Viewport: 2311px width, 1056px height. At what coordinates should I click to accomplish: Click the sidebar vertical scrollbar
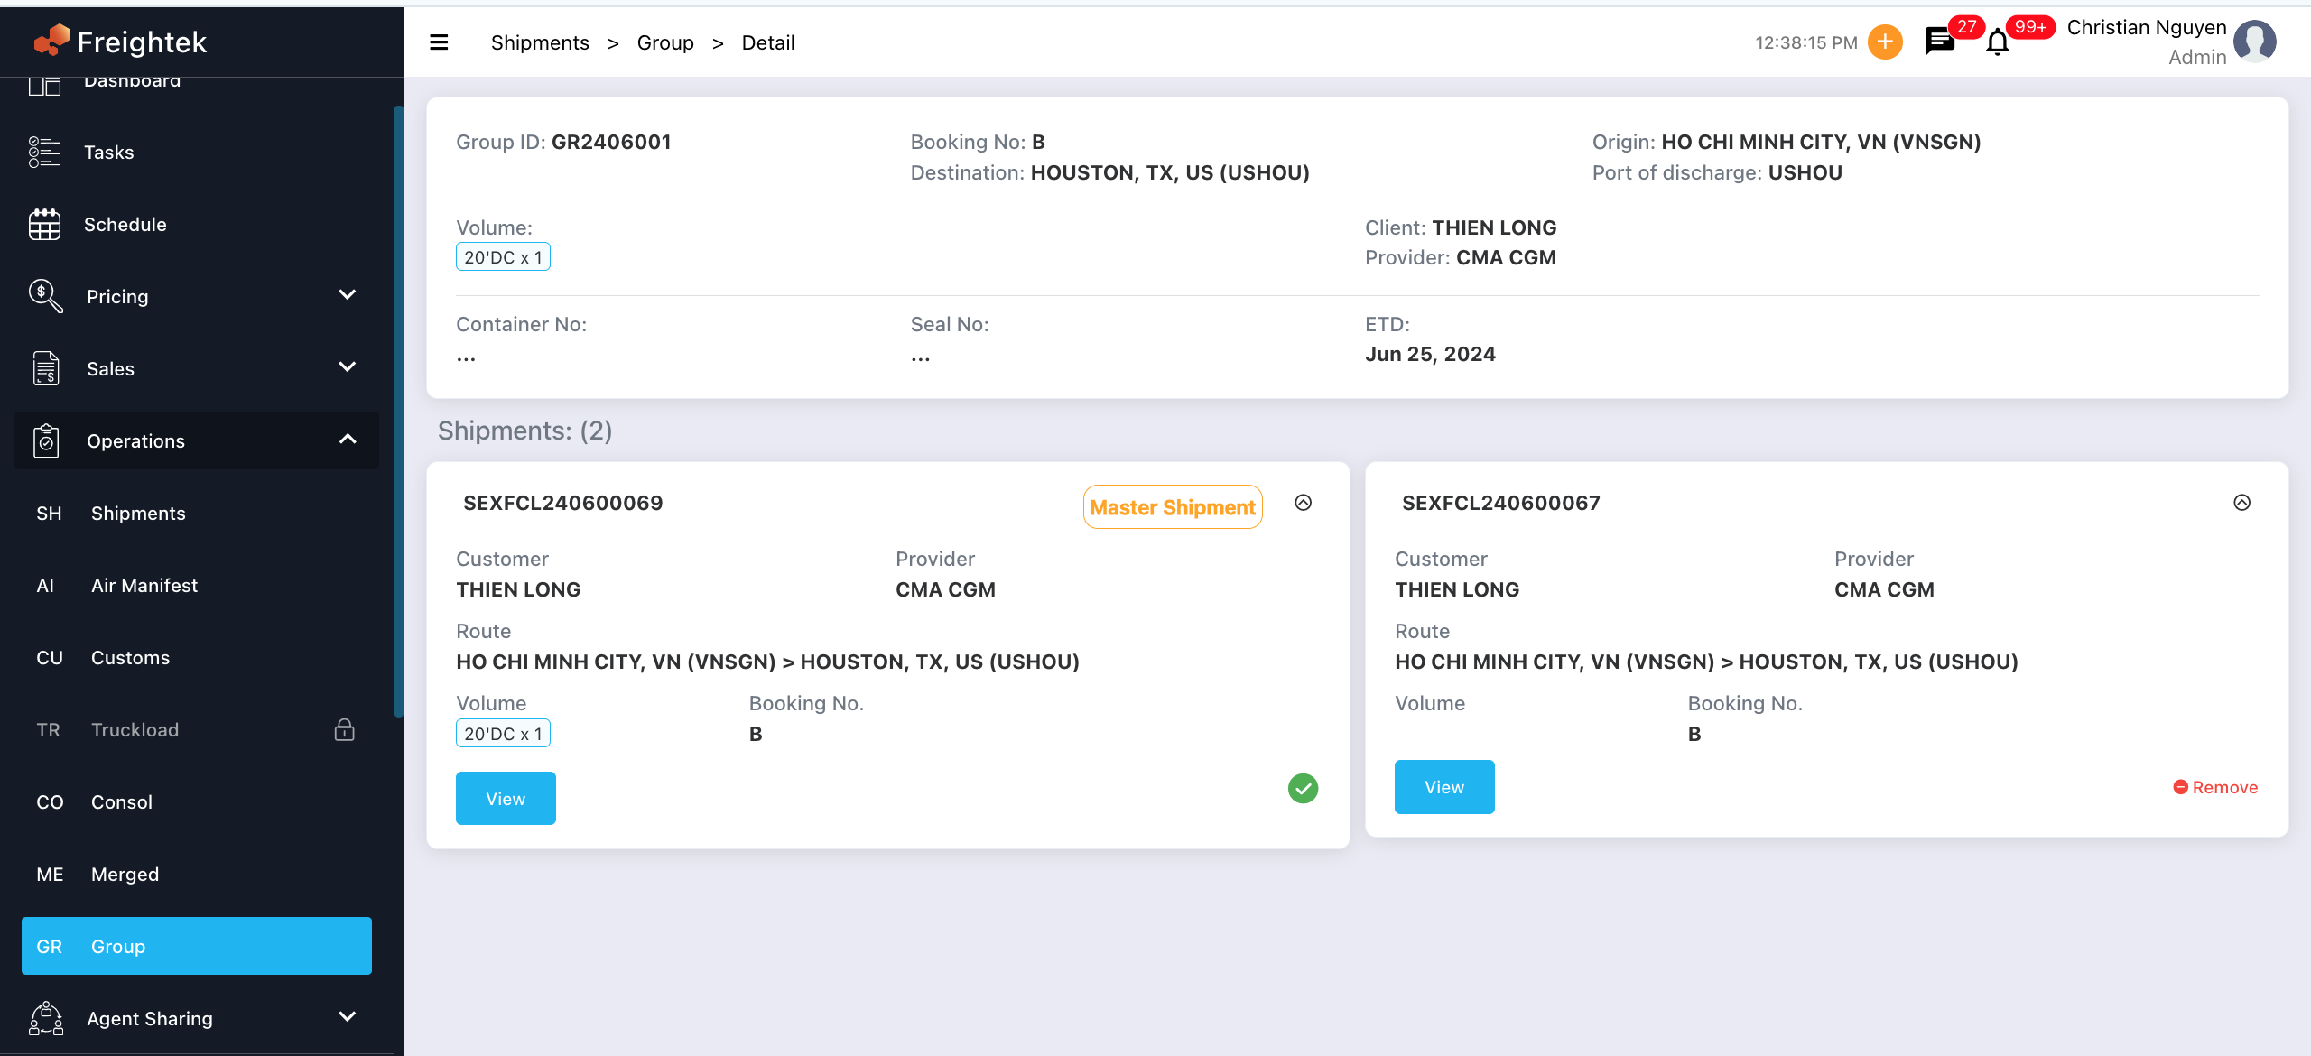[398, 411]
